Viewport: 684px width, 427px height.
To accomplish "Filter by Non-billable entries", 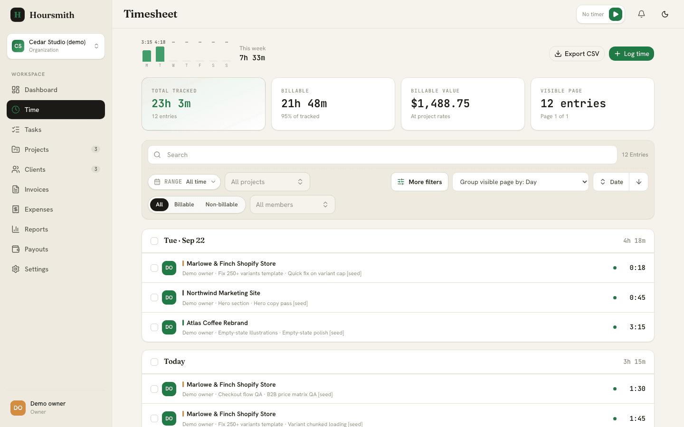I will pos(221,204).
